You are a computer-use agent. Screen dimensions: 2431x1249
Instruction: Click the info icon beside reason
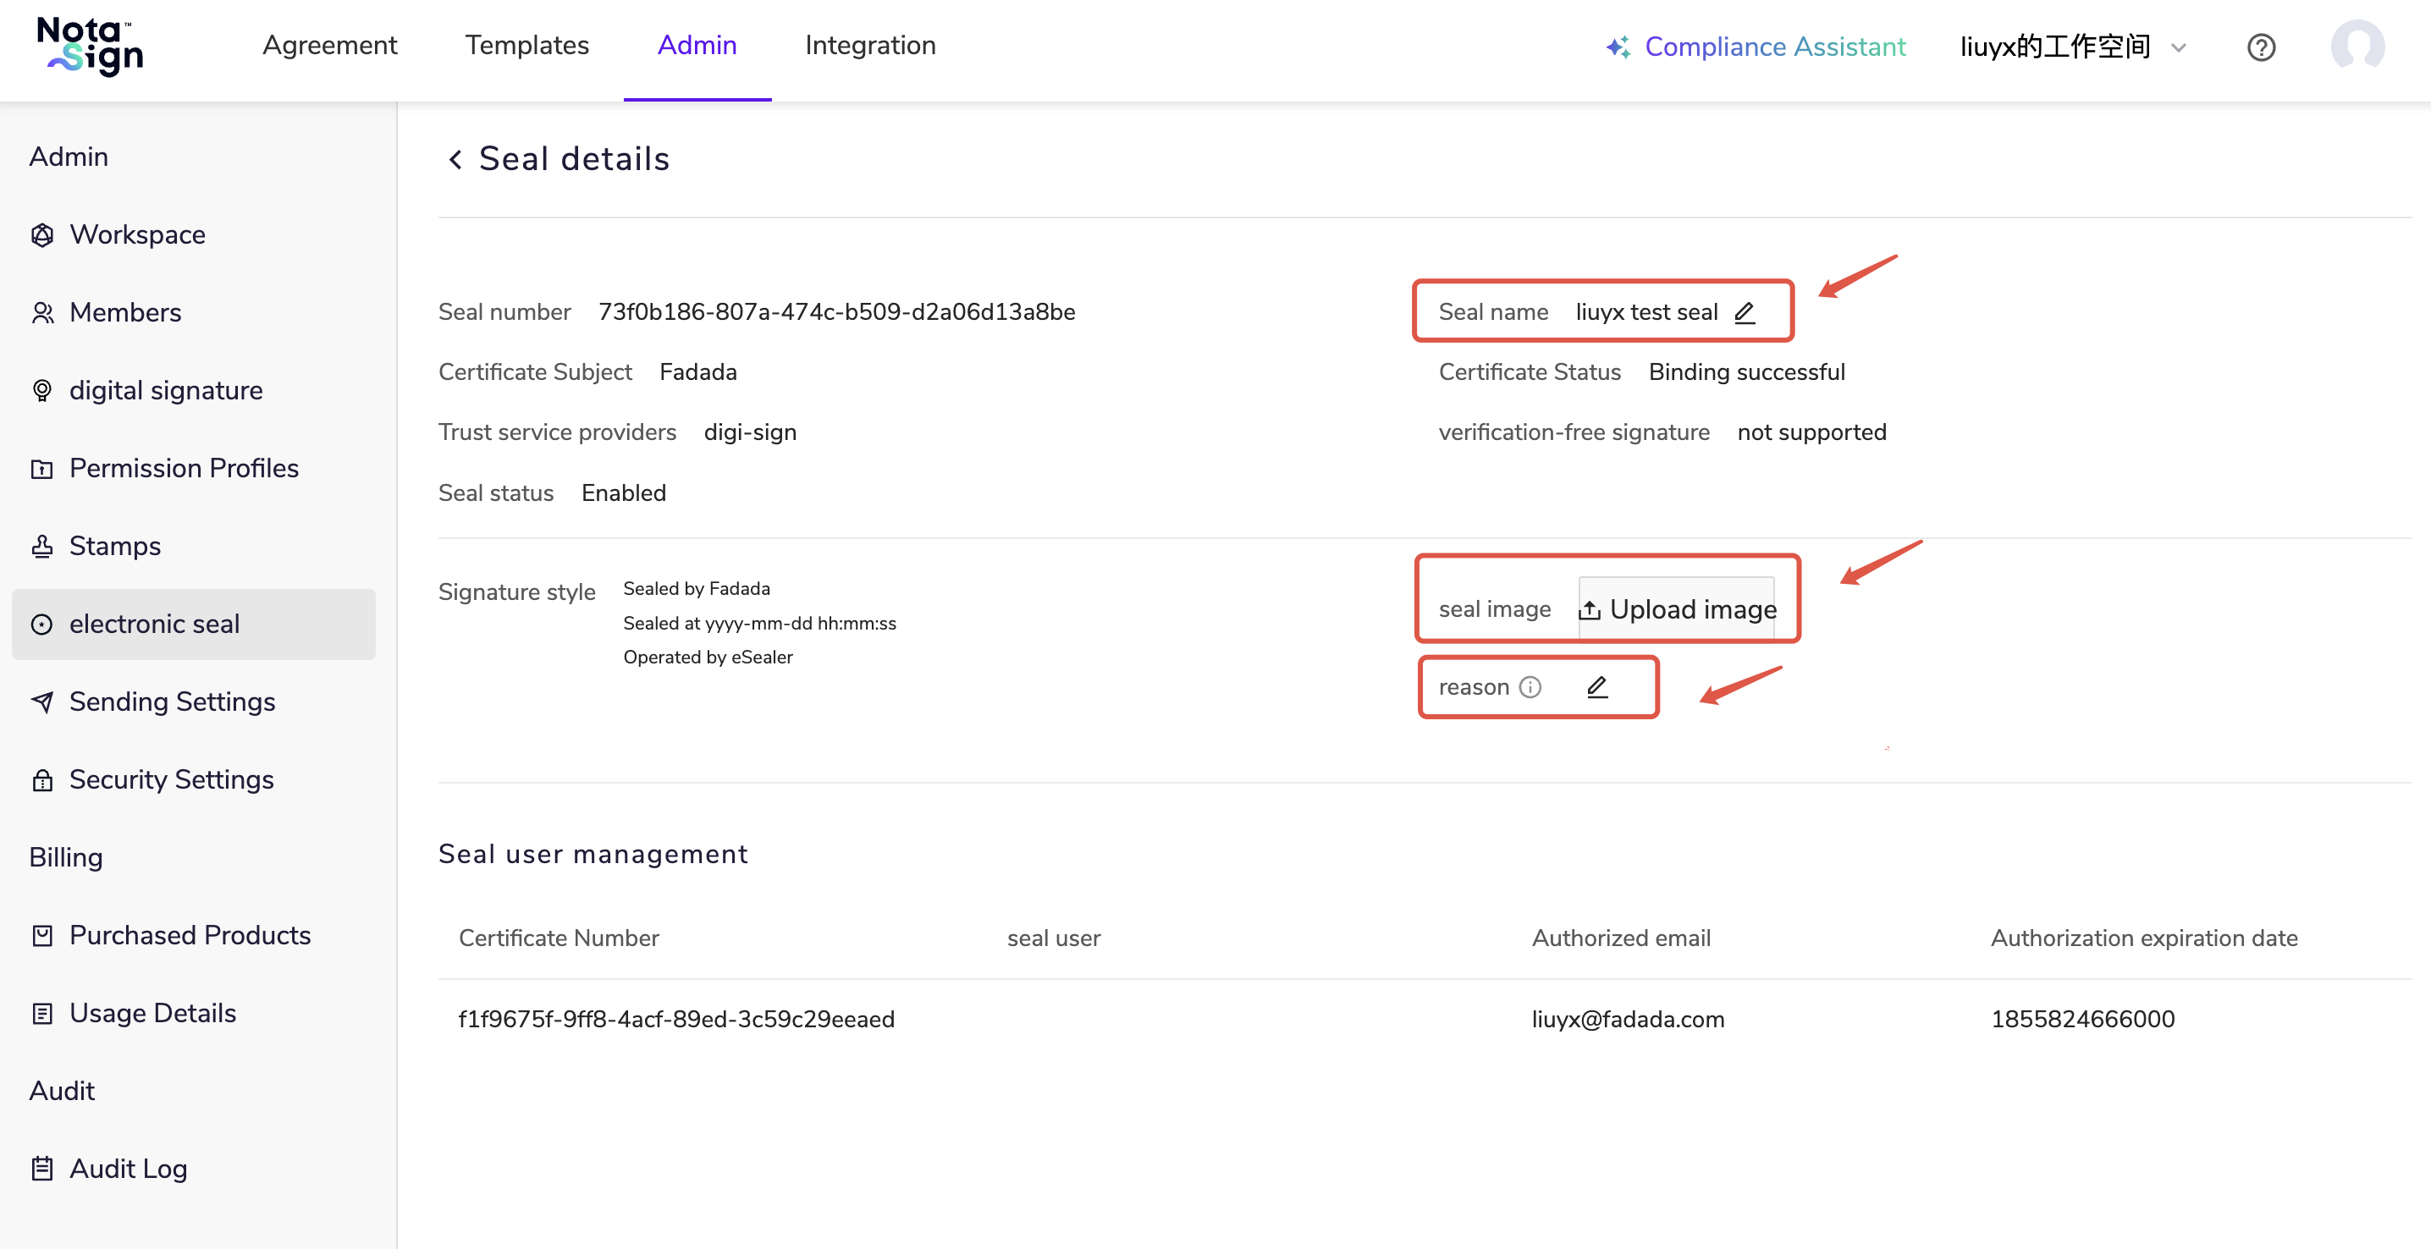[1530, 687]
